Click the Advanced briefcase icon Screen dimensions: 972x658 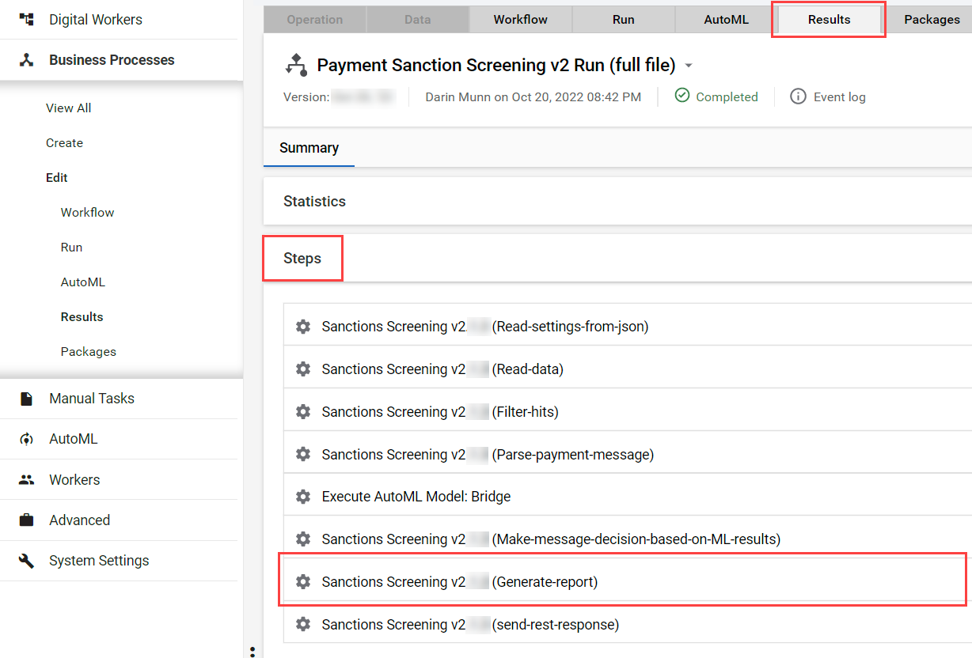click(x=26, y=520)
